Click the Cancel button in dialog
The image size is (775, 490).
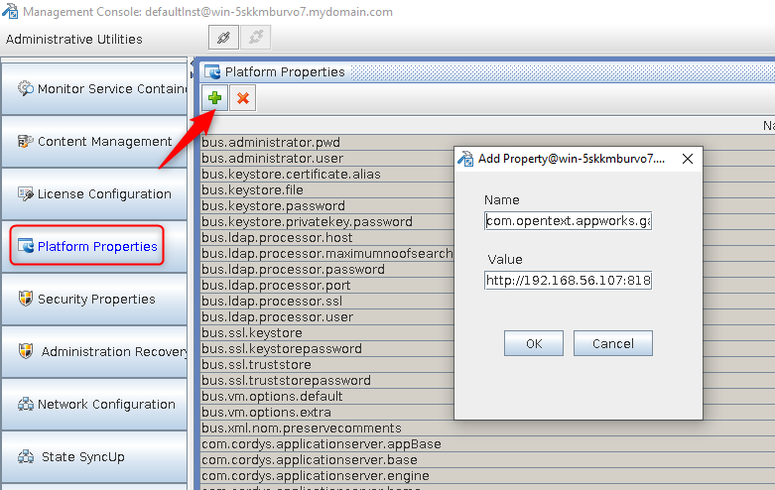[613, 343]
